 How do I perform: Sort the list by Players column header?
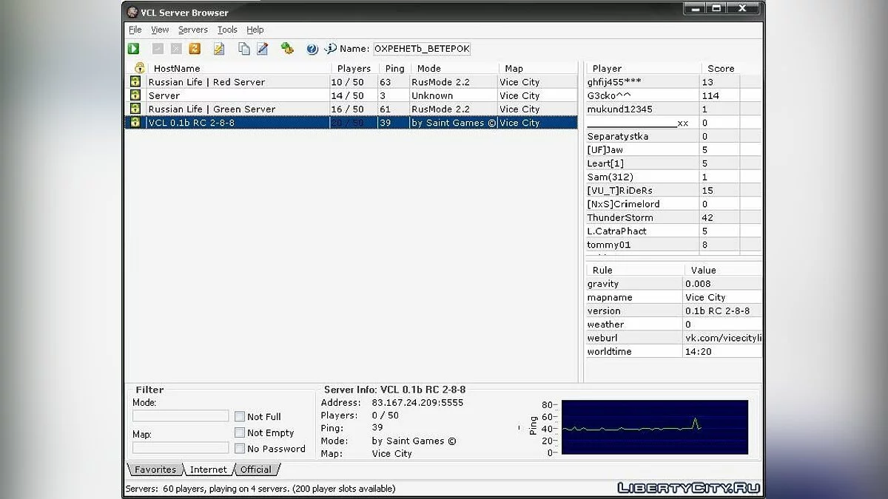click(x=354, y=68)
